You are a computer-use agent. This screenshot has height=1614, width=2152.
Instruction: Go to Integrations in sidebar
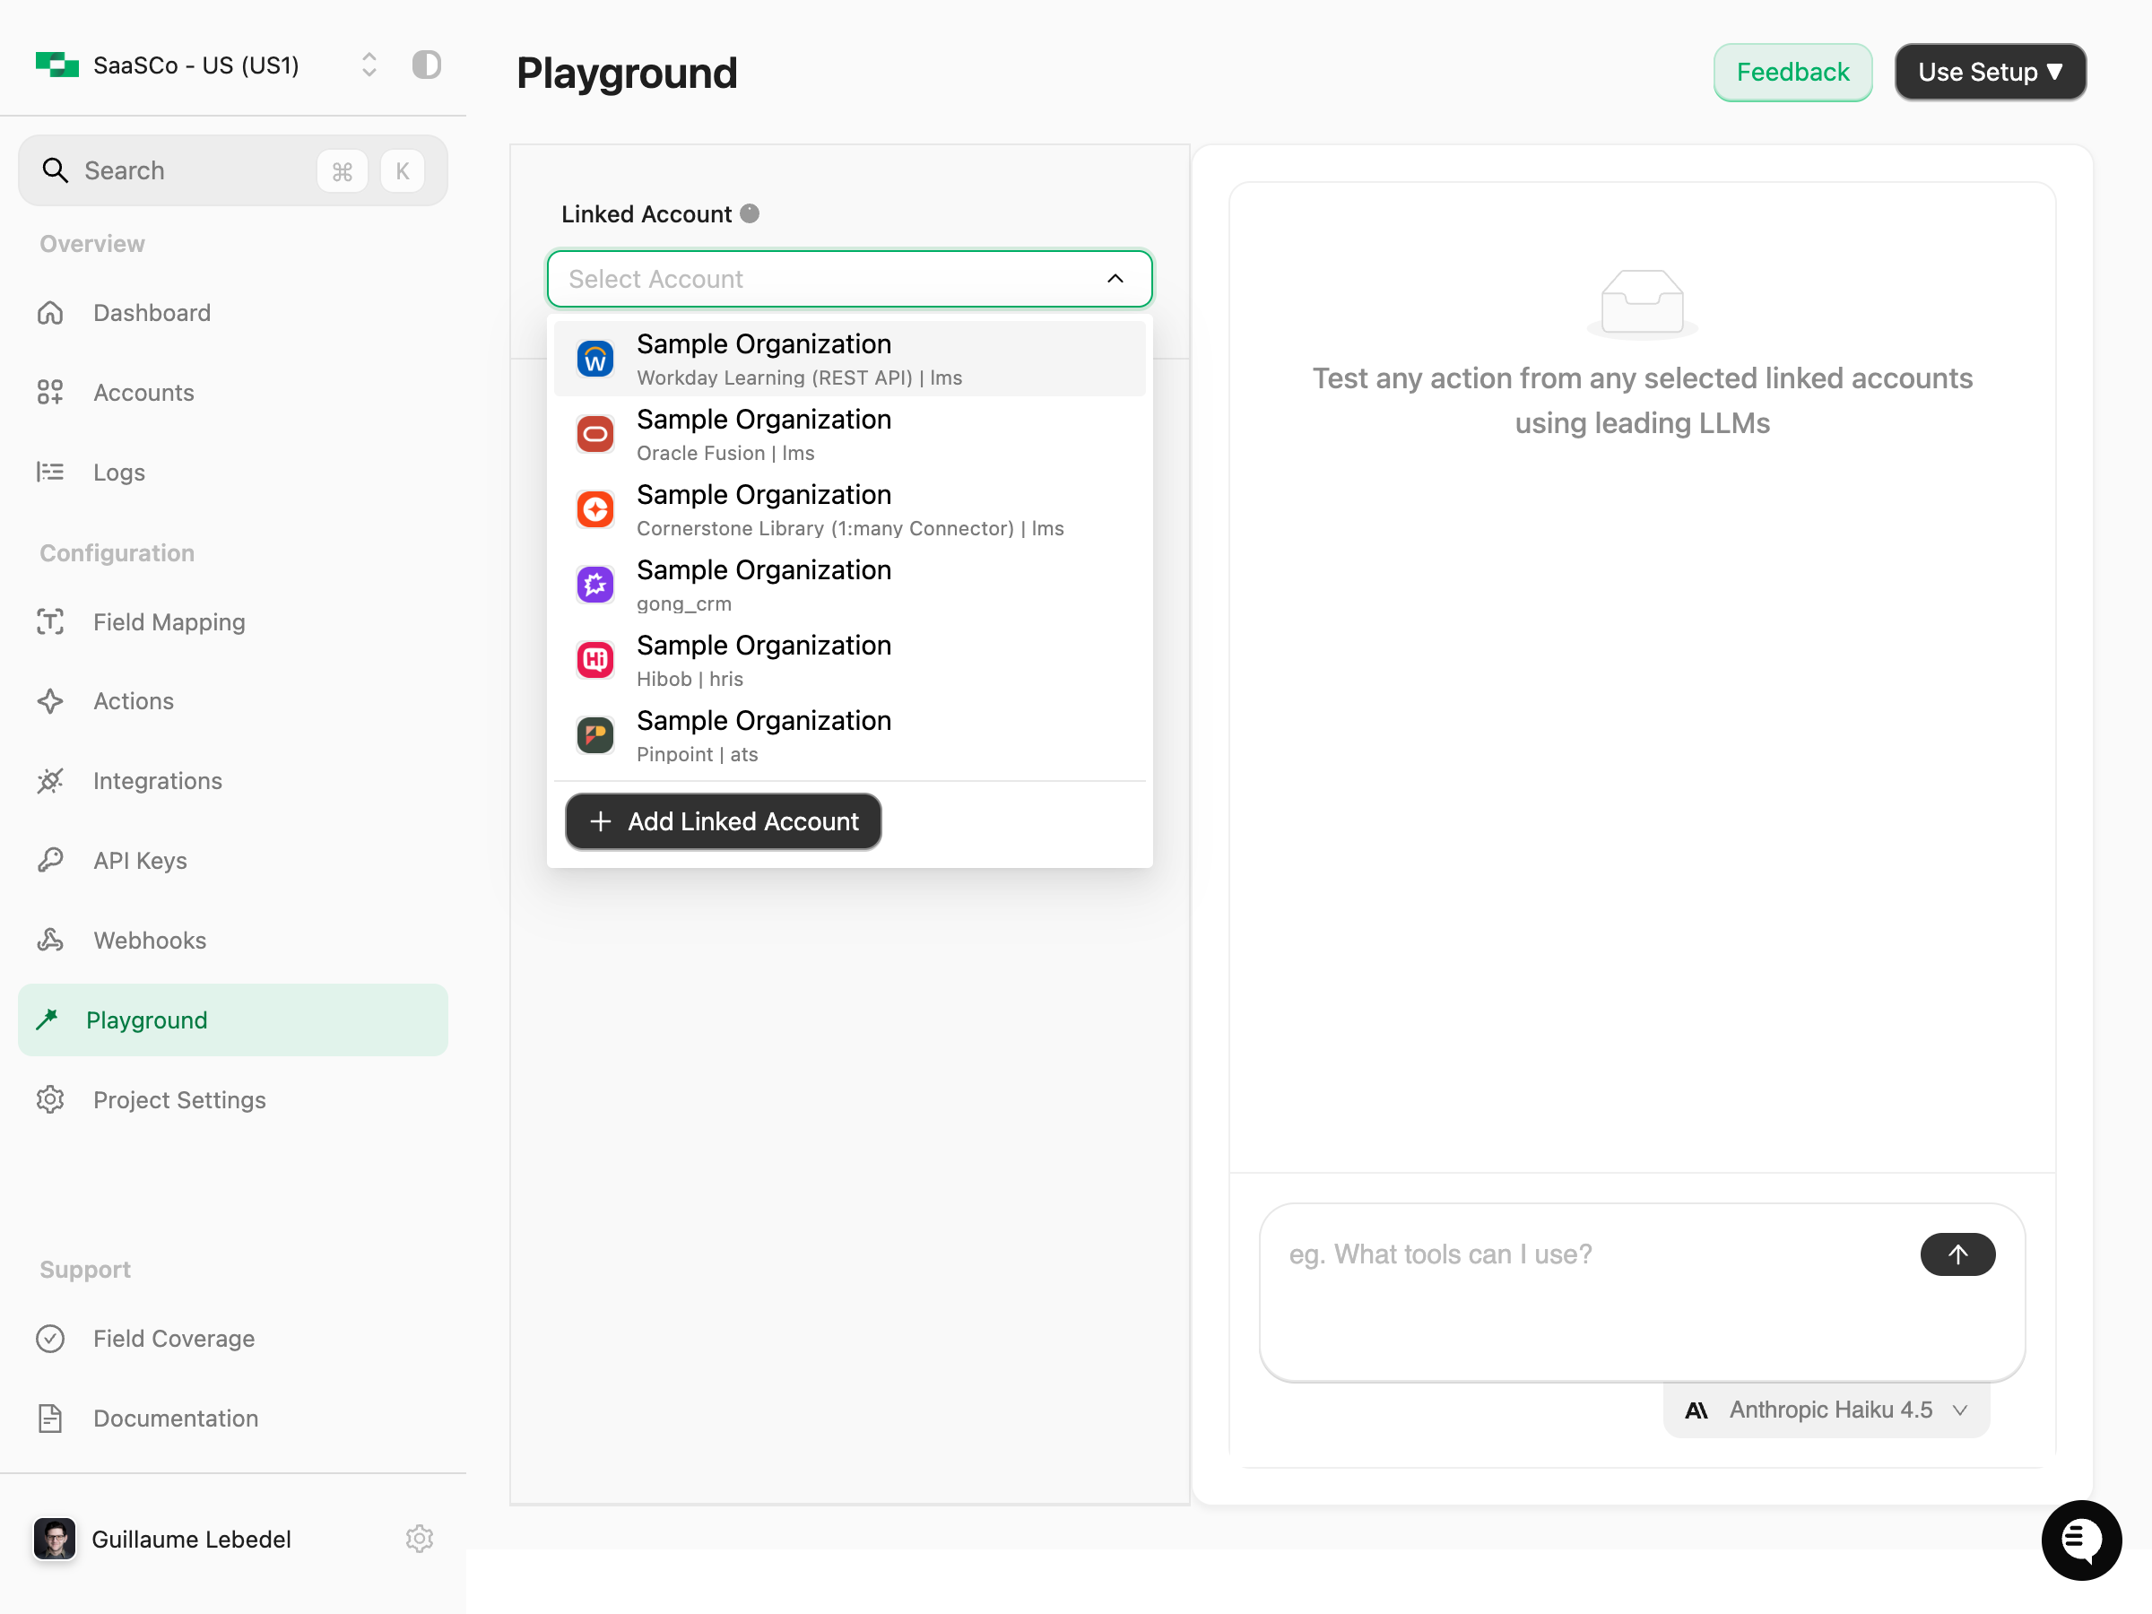click(158, 780)
